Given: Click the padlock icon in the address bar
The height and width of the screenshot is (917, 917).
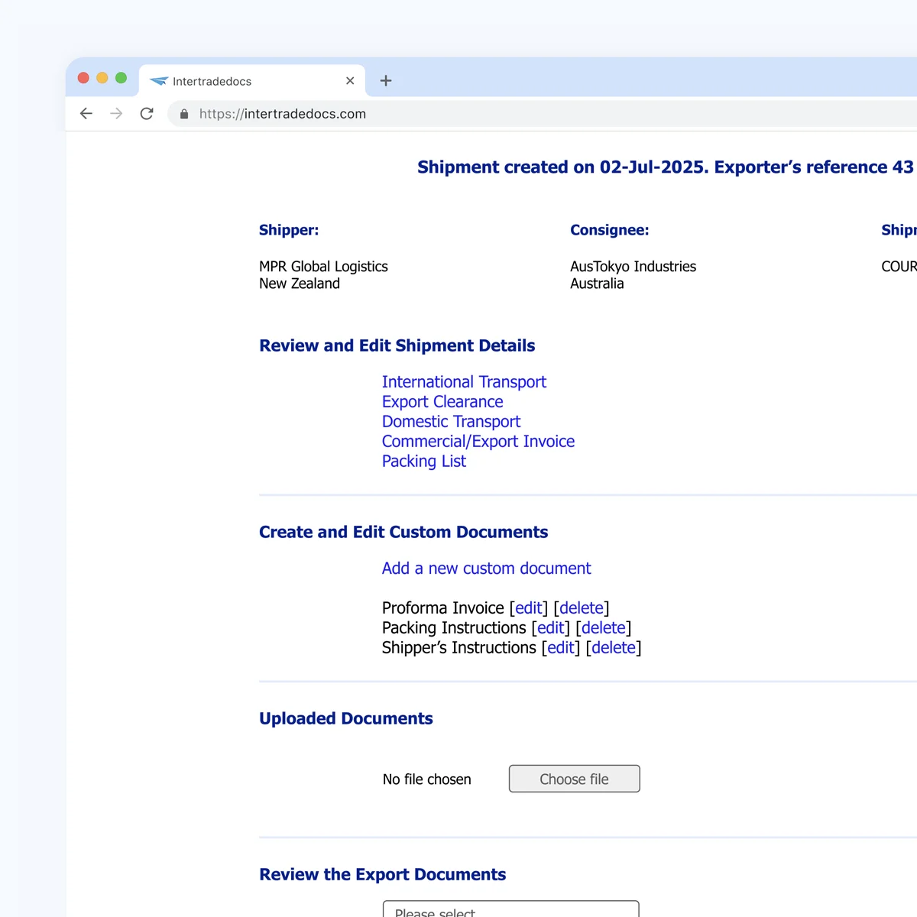Looking at the screenshot, I should pos(184,114).
